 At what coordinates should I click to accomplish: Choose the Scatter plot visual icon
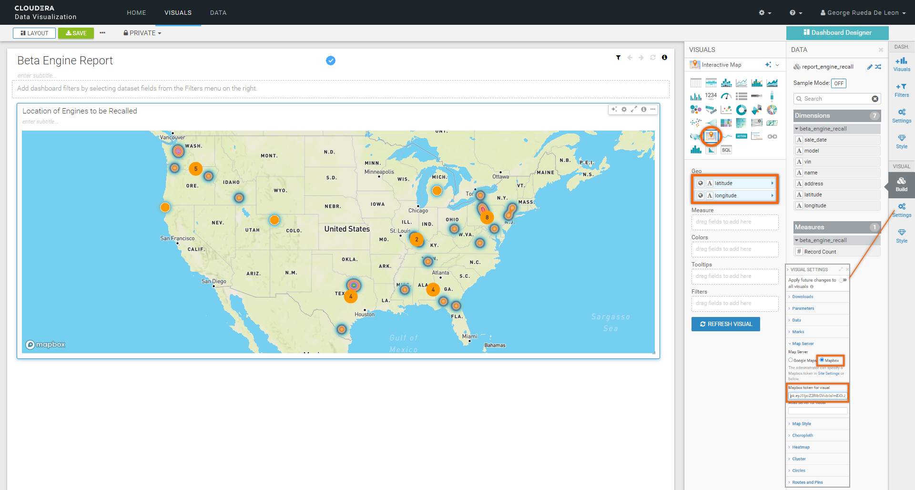(726, 110)
